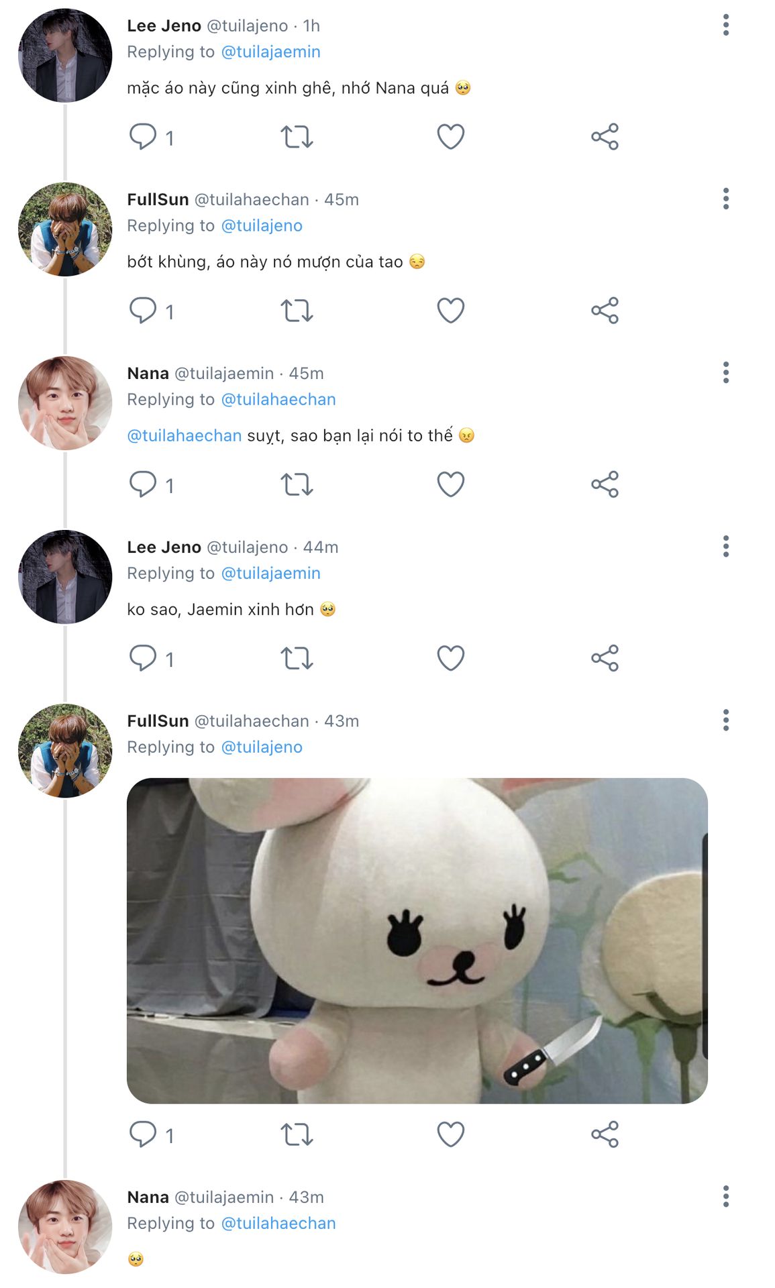Viewport: 775px width, 1288px height.
Task: Like Lee Jeno's 1h tweet
Action: coord(450,137)
